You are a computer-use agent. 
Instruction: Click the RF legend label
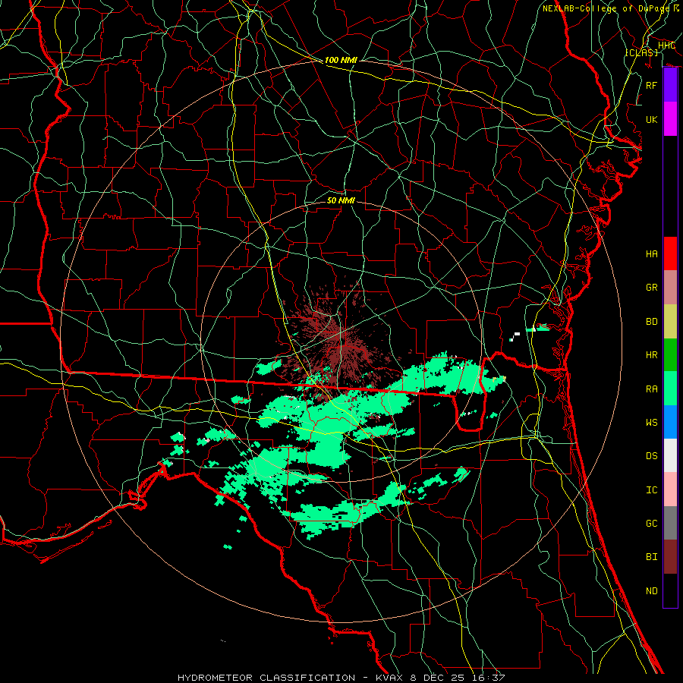[x=652, y=85]
